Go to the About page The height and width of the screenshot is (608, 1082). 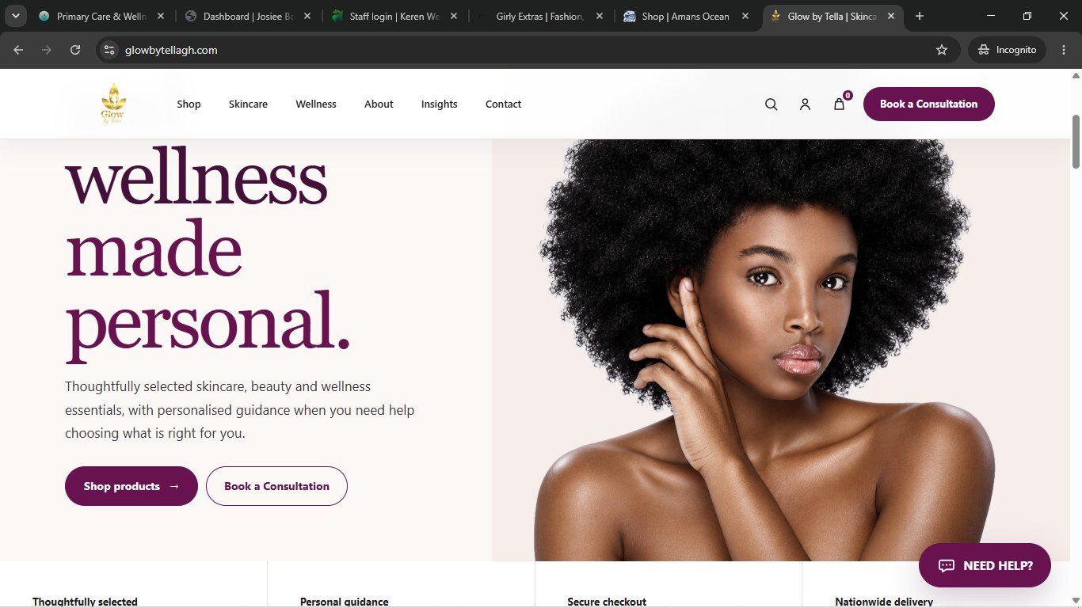379,104
